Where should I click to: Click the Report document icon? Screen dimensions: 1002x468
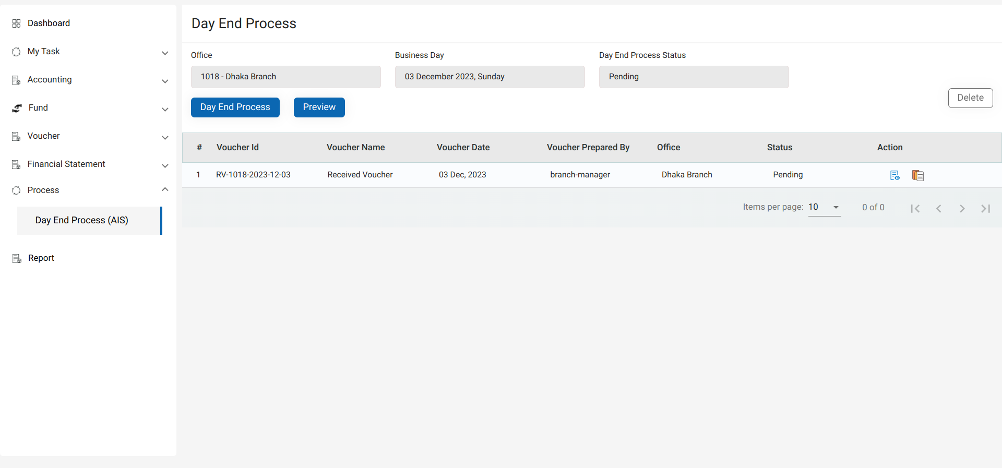click(17, 258)
